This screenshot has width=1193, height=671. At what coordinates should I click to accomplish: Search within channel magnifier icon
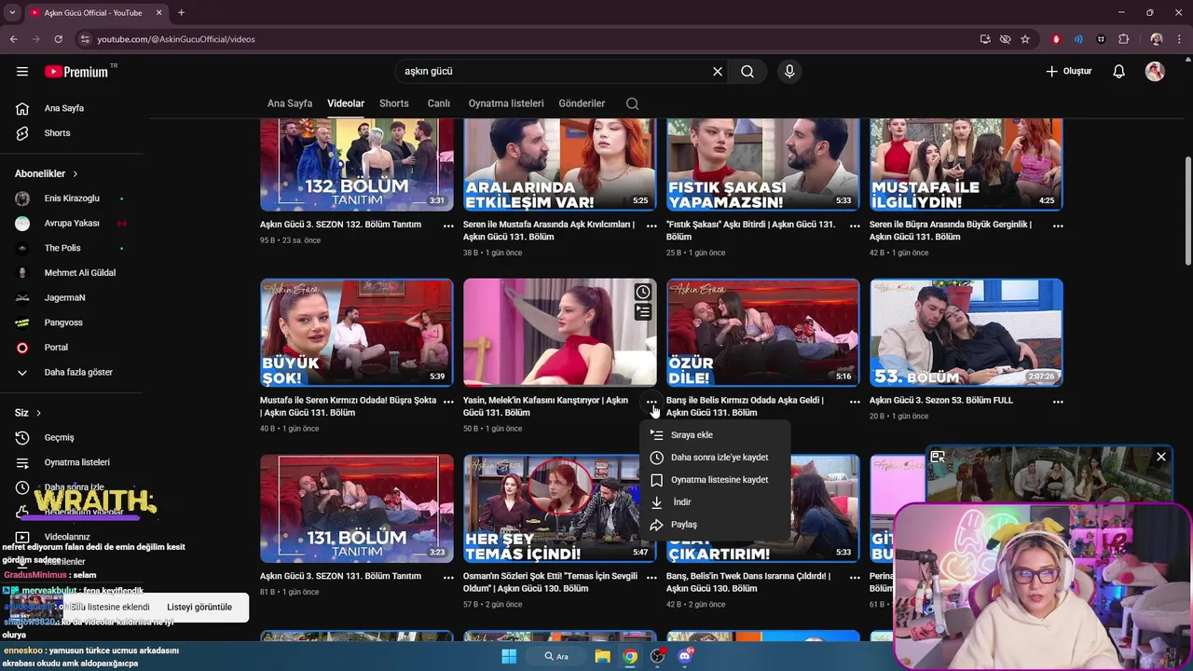click(x=633, y=103)
